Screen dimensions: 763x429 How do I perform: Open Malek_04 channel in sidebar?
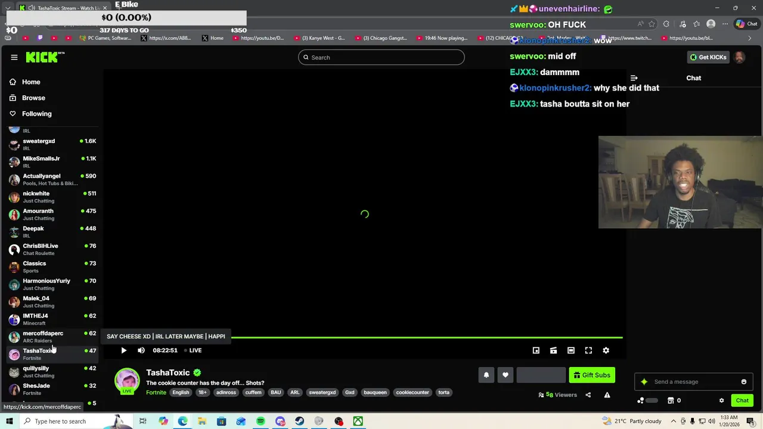click(x=52, y=301)
